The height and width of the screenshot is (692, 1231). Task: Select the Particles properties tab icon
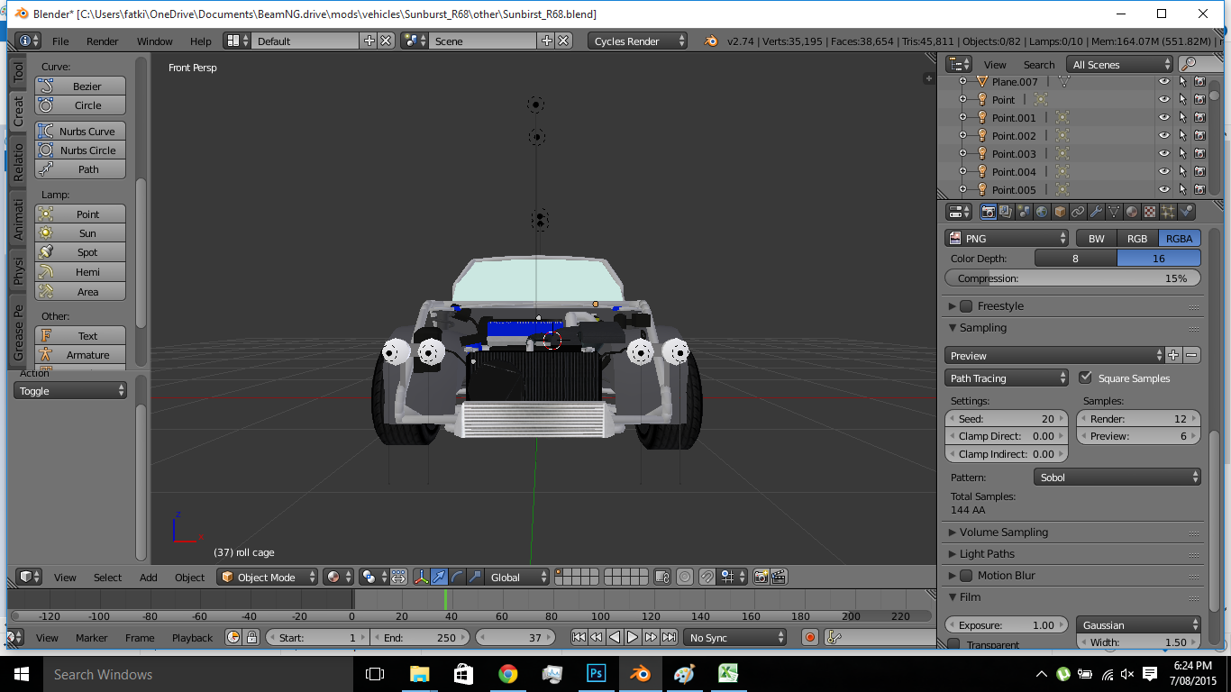[x=1168, y=212]
